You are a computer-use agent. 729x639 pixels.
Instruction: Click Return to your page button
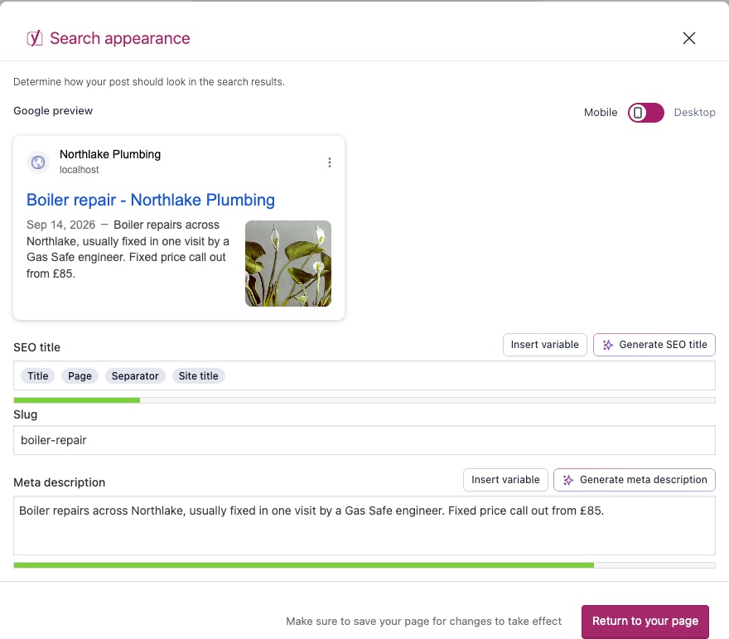pyautogui.click(x=645, y=622)
